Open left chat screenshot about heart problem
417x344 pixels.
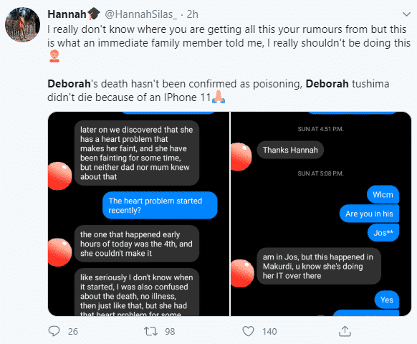tap(138, 214)
